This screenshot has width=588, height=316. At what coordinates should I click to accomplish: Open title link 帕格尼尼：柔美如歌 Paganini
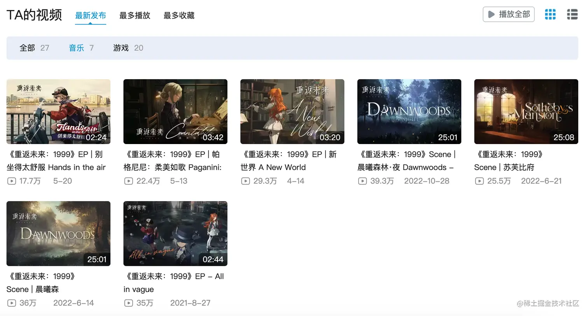click(x=173, y=161)
